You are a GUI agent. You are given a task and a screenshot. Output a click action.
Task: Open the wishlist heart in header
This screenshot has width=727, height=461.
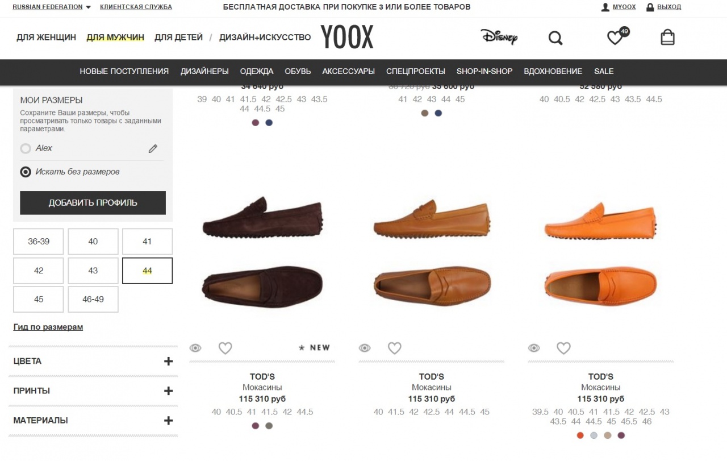pos(615,38)
